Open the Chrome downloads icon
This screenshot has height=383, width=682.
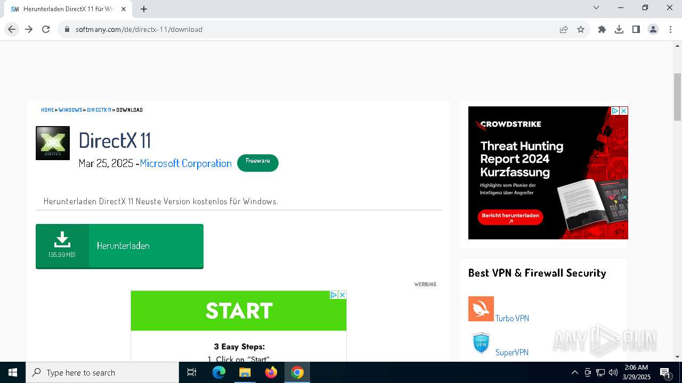point(619,29)
